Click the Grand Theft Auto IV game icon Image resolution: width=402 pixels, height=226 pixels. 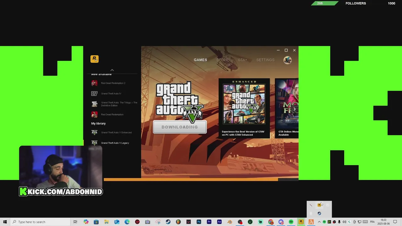(94, 94)
